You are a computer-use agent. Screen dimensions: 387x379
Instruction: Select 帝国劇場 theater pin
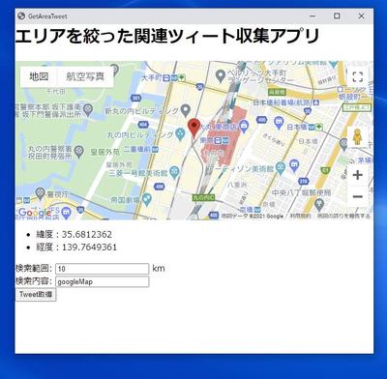(147, 199)
